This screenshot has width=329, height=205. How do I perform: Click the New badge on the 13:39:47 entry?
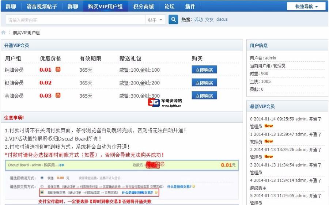269,141
